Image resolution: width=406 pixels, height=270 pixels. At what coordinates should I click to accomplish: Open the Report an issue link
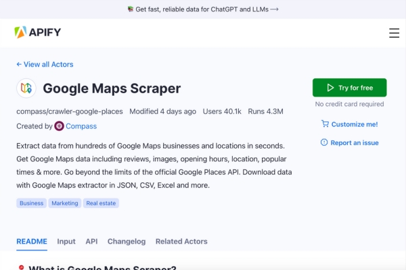(350, 142)
